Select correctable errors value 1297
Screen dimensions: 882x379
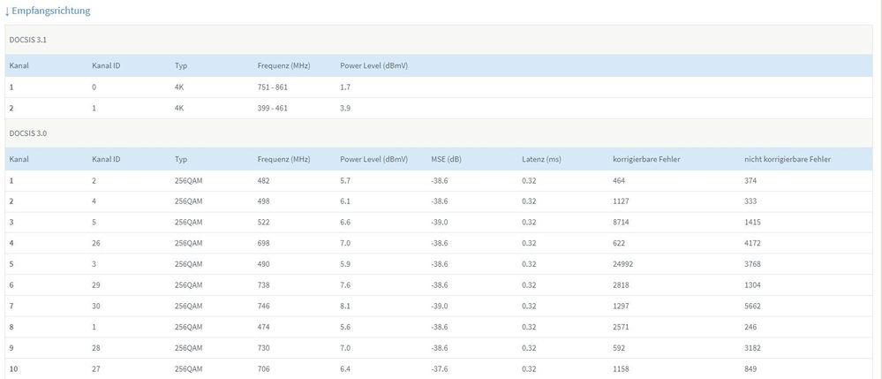coord(621,307)
